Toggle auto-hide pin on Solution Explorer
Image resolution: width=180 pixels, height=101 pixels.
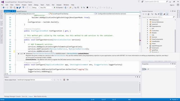point(173,11)
